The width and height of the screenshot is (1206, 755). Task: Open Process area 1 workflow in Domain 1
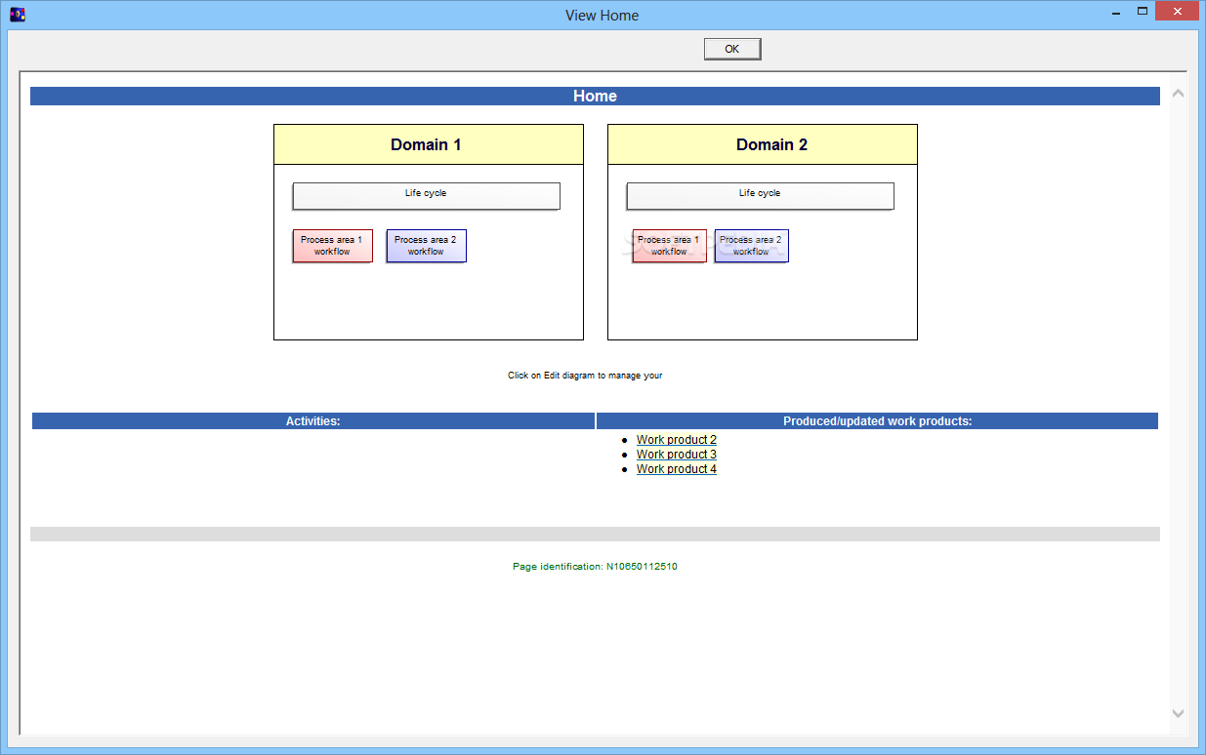pos(332,246)
